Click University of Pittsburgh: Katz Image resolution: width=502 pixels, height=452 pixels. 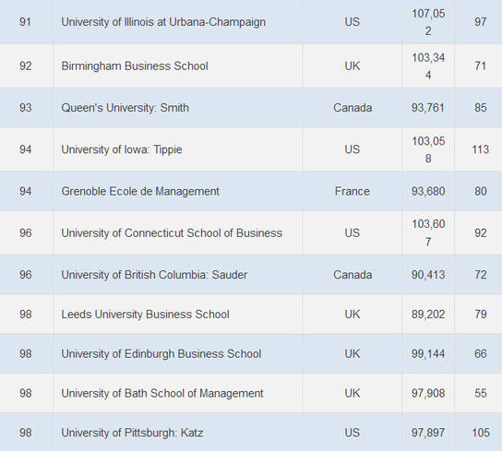(132, 433)
